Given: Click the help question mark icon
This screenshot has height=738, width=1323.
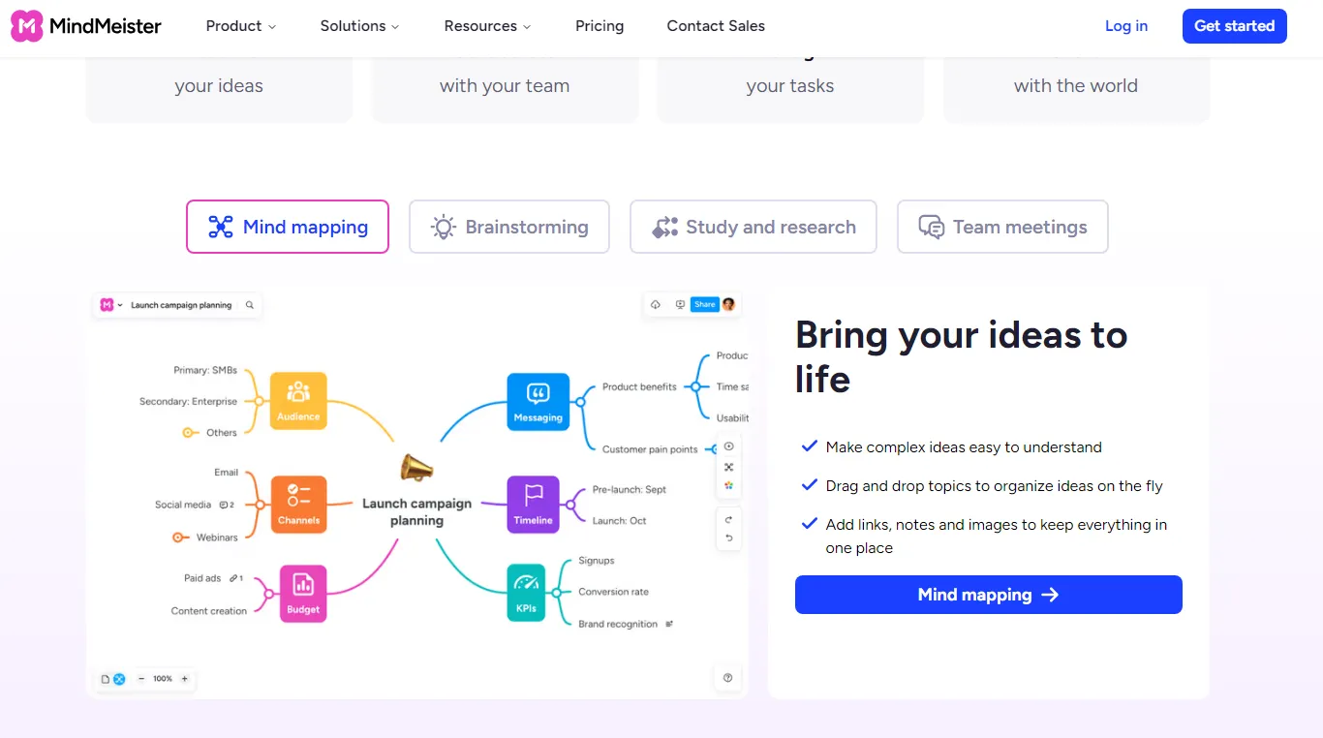Looking at the screenshot, I should 727,678.
